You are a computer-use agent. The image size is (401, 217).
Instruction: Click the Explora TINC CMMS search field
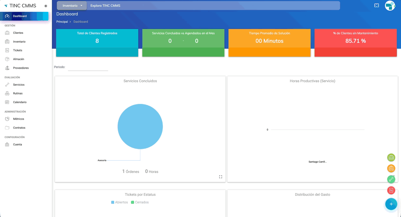click(x=212, y=6)
